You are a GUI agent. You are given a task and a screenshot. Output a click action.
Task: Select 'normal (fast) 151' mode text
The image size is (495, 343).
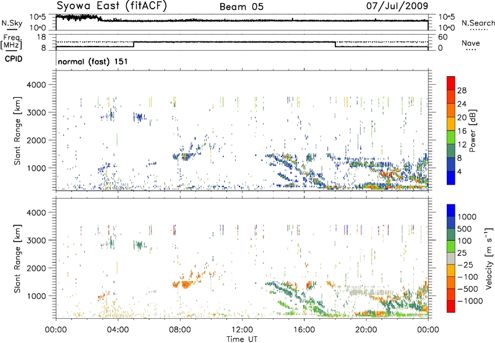[93, 61]
